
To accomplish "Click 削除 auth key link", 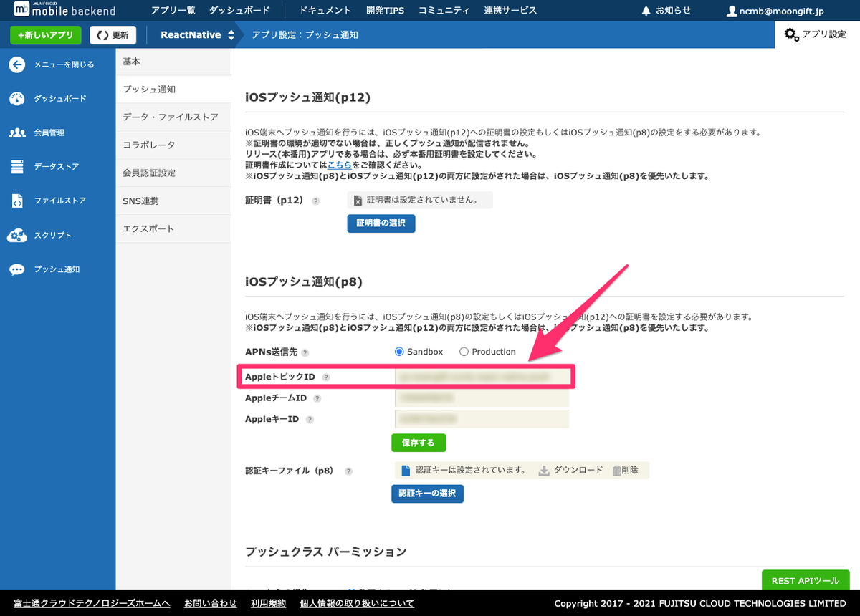I will pyautogui.click(x=630, y=471).
